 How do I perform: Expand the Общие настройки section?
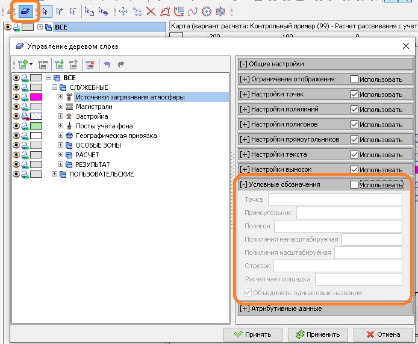[x=244, y=64]
